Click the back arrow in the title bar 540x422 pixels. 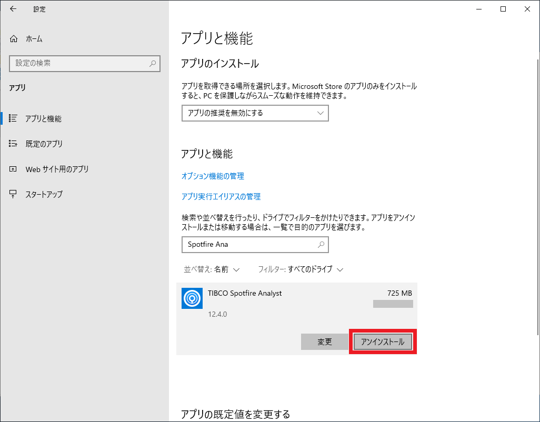[13, 9]
